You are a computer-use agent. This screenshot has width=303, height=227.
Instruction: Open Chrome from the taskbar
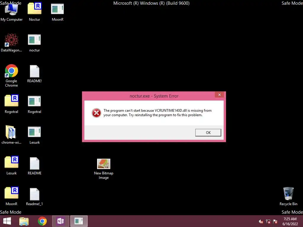click(42, 221)
